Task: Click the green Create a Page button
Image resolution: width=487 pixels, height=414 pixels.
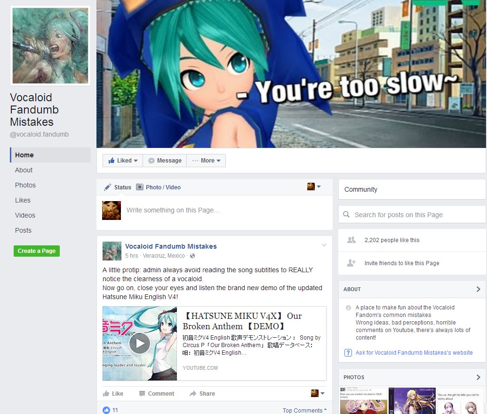Action: 37,251
